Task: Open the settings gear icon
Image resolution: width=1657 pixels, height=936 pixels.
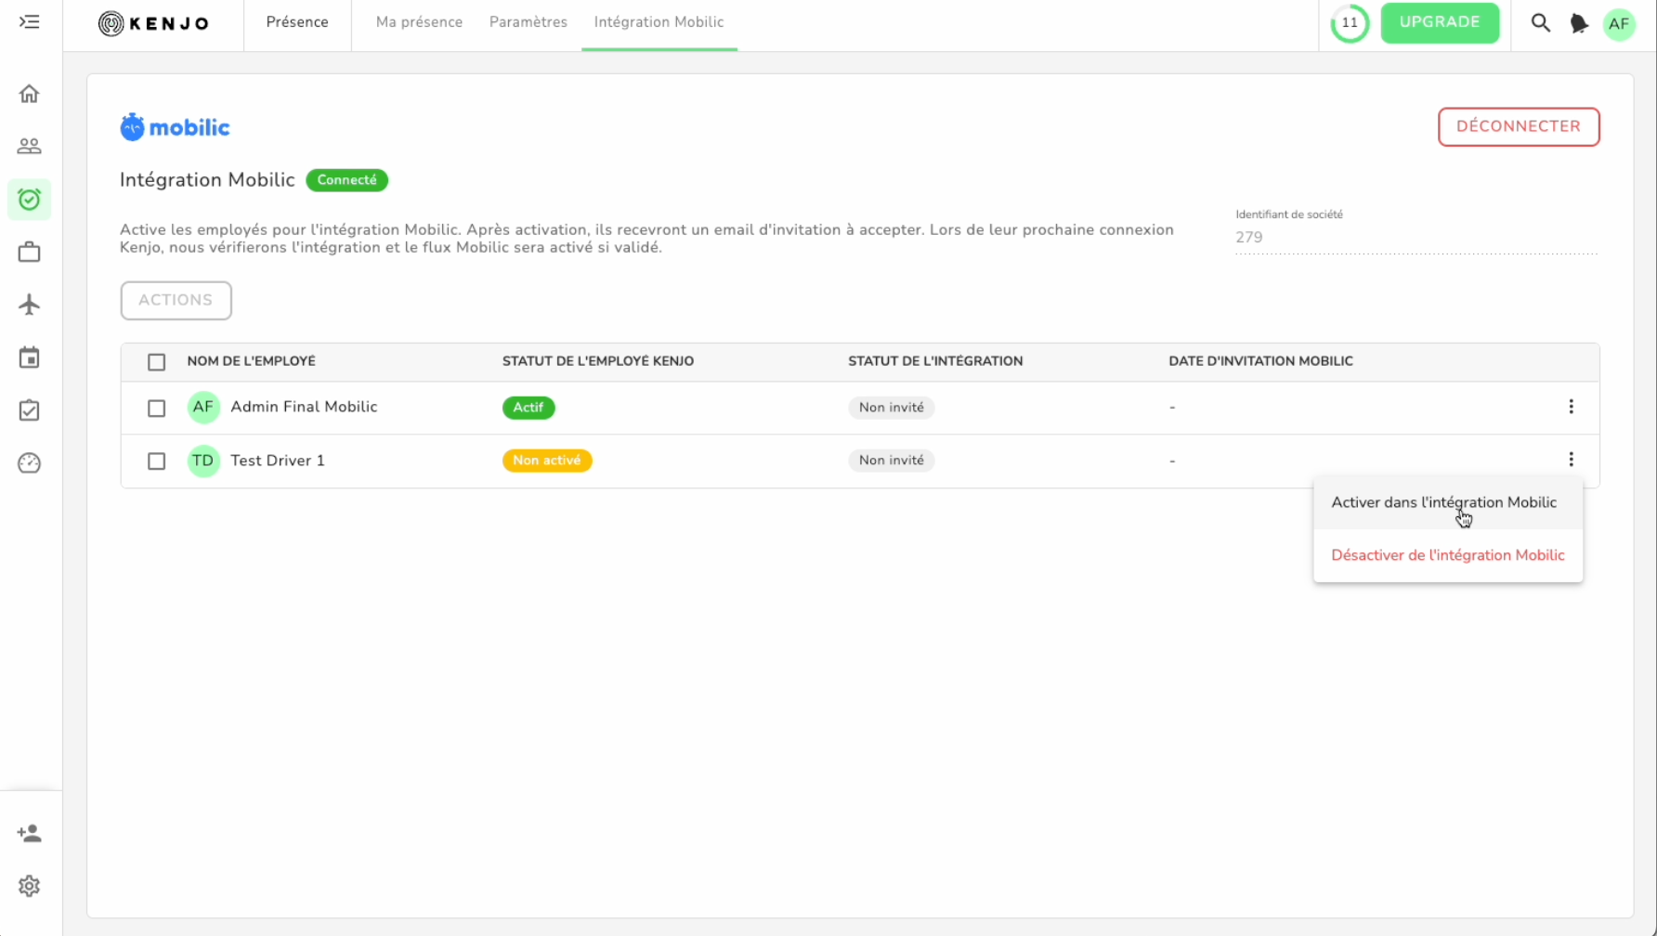Action: [30, 886]
